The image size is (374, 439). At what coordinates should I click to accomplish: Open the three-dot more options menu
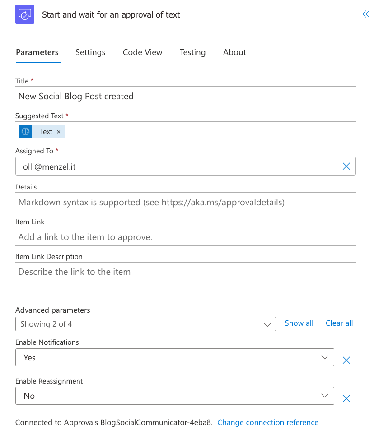click(345, 14)
